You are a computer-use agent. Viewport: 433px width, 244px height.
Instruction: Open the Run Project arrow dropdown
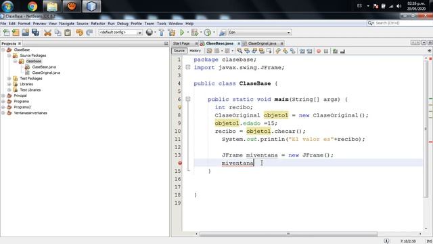pos(188,33)
